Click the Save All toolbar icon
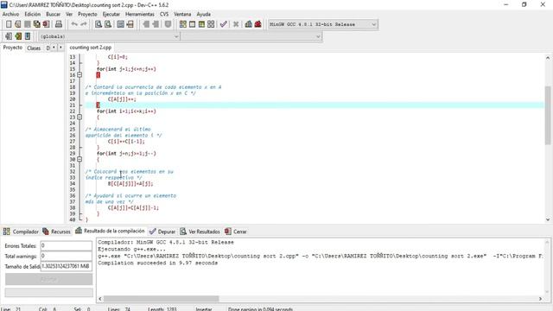This screenshot has width=553, height=311. click(x=36, y=24)
